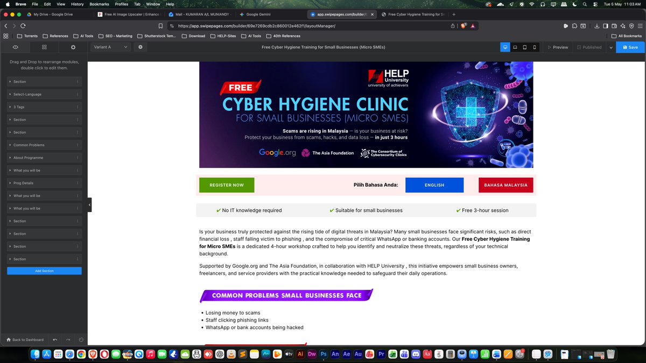This screenshot has width=646, height=363.
Task: Open options menu for About Programme module
Action: click(x=78, y=158)
